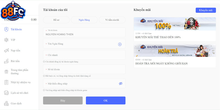Open the VIP badge icon
Image resolution: width=220 pixels, height=110 pixels.
click(x=6, y=40)
